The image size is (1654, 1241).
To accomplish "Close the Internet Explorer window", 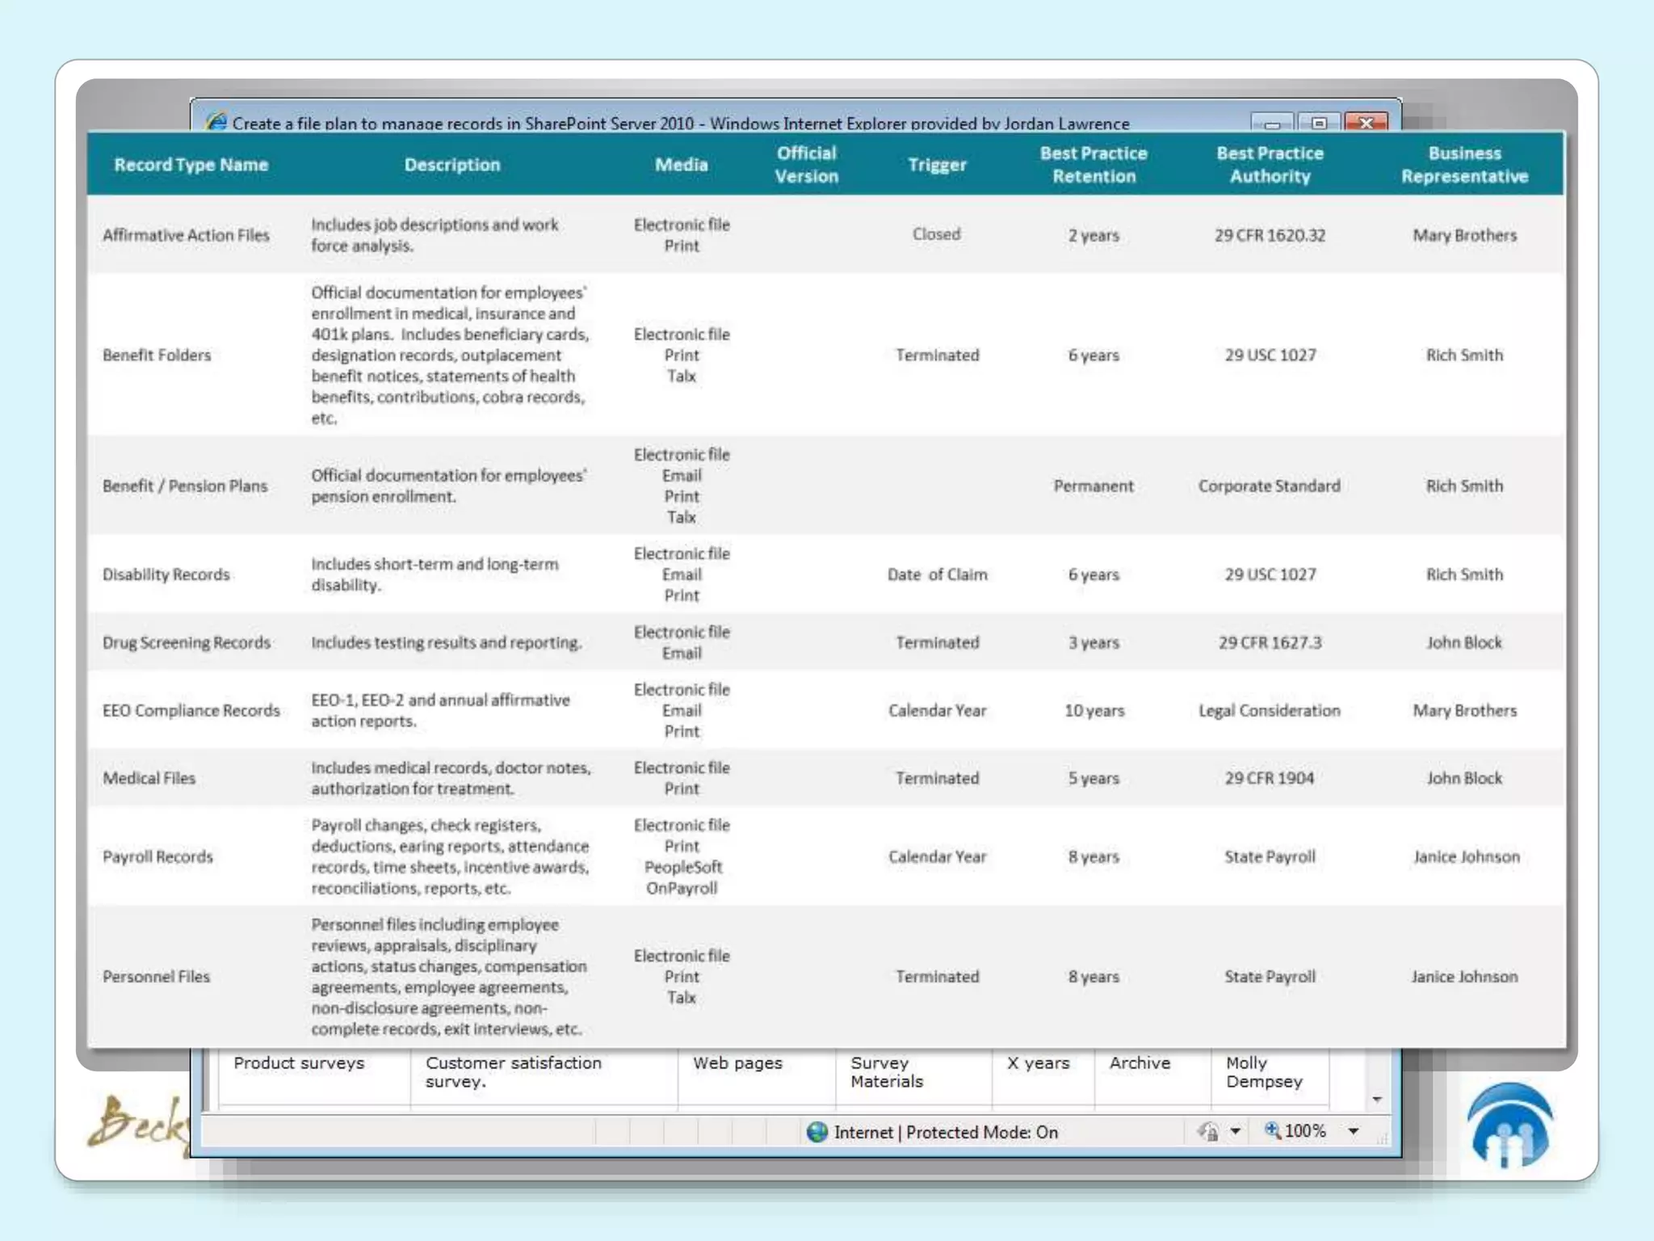I will [1366, 124].
